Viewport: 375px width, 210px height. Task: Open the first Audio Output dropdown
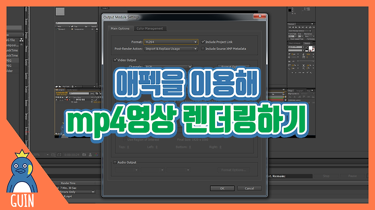(127, 170)
